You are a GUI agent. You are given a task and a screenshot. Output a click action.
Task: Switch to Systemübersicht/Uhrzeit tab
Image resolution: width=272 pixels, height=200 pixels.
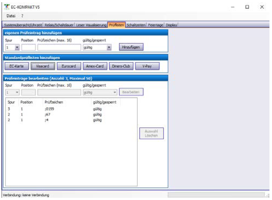pos(23,25)
